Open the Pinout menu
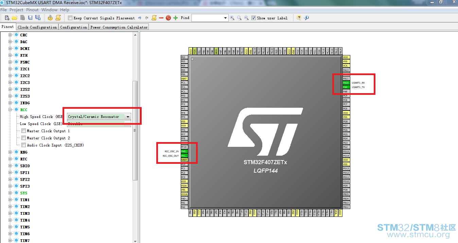The width and height of the screenshot is (458, 243). click(x=33, y=10)
